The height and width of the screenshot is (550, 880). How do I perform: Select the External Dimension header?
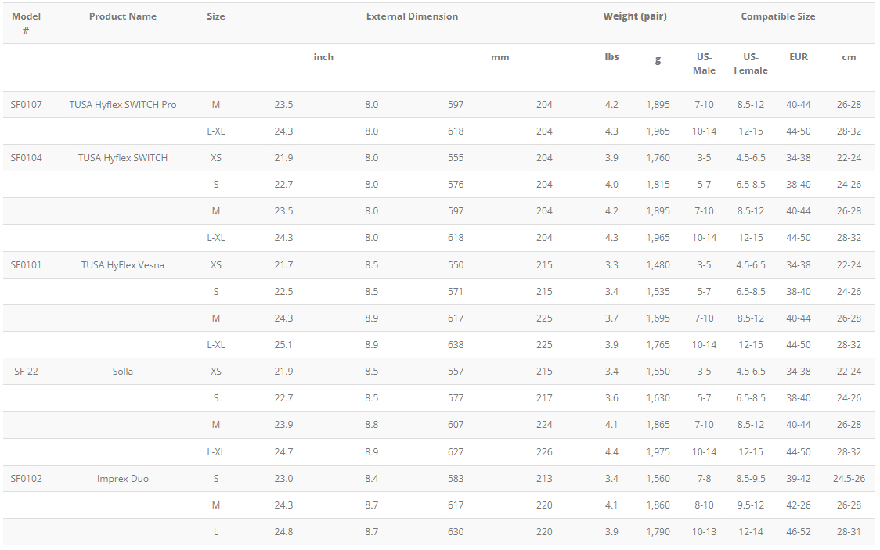pyautogui.click(x=412, y=16)
